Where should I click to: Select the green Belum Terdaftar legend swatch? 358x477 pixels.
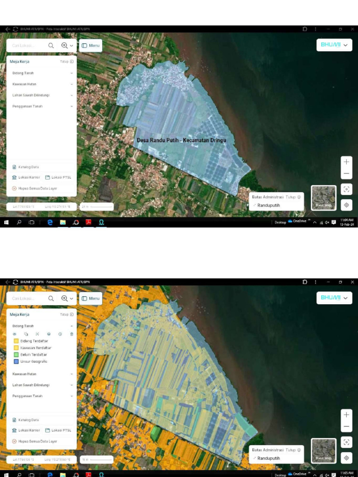point(16,354)
